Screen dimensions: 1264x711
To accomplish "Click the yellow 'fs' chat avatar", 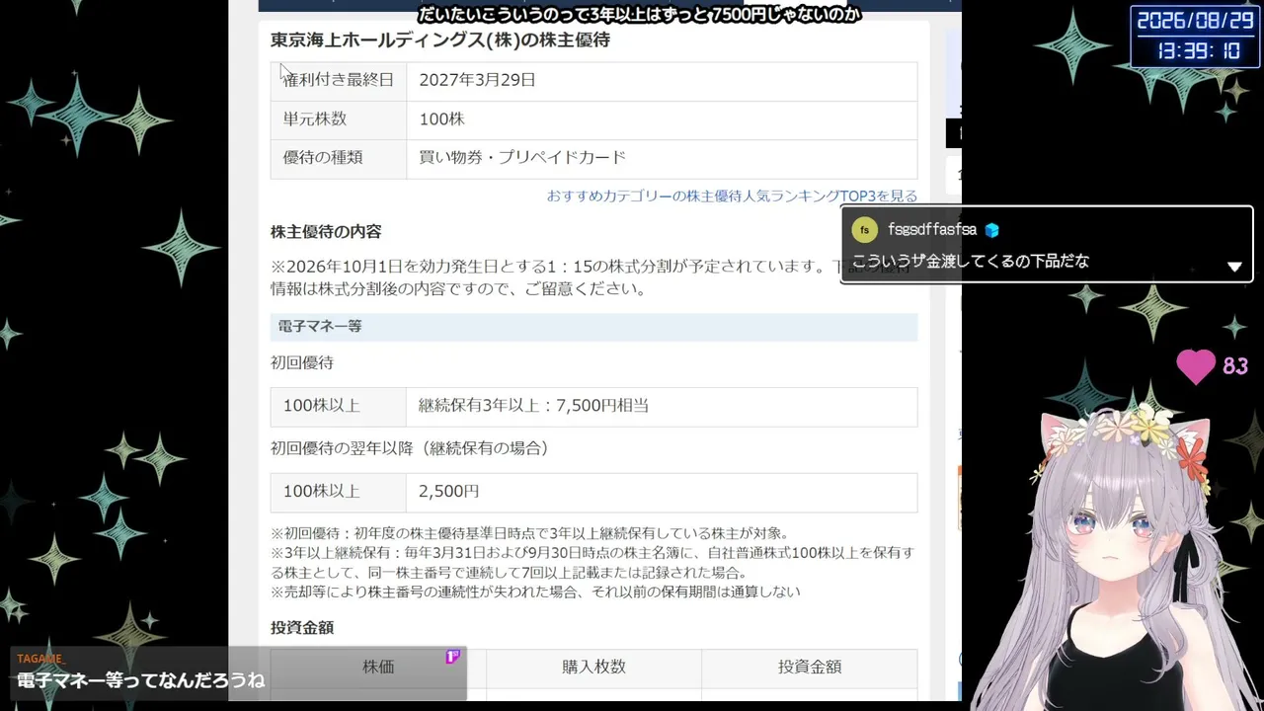I will tap(864, 230).
